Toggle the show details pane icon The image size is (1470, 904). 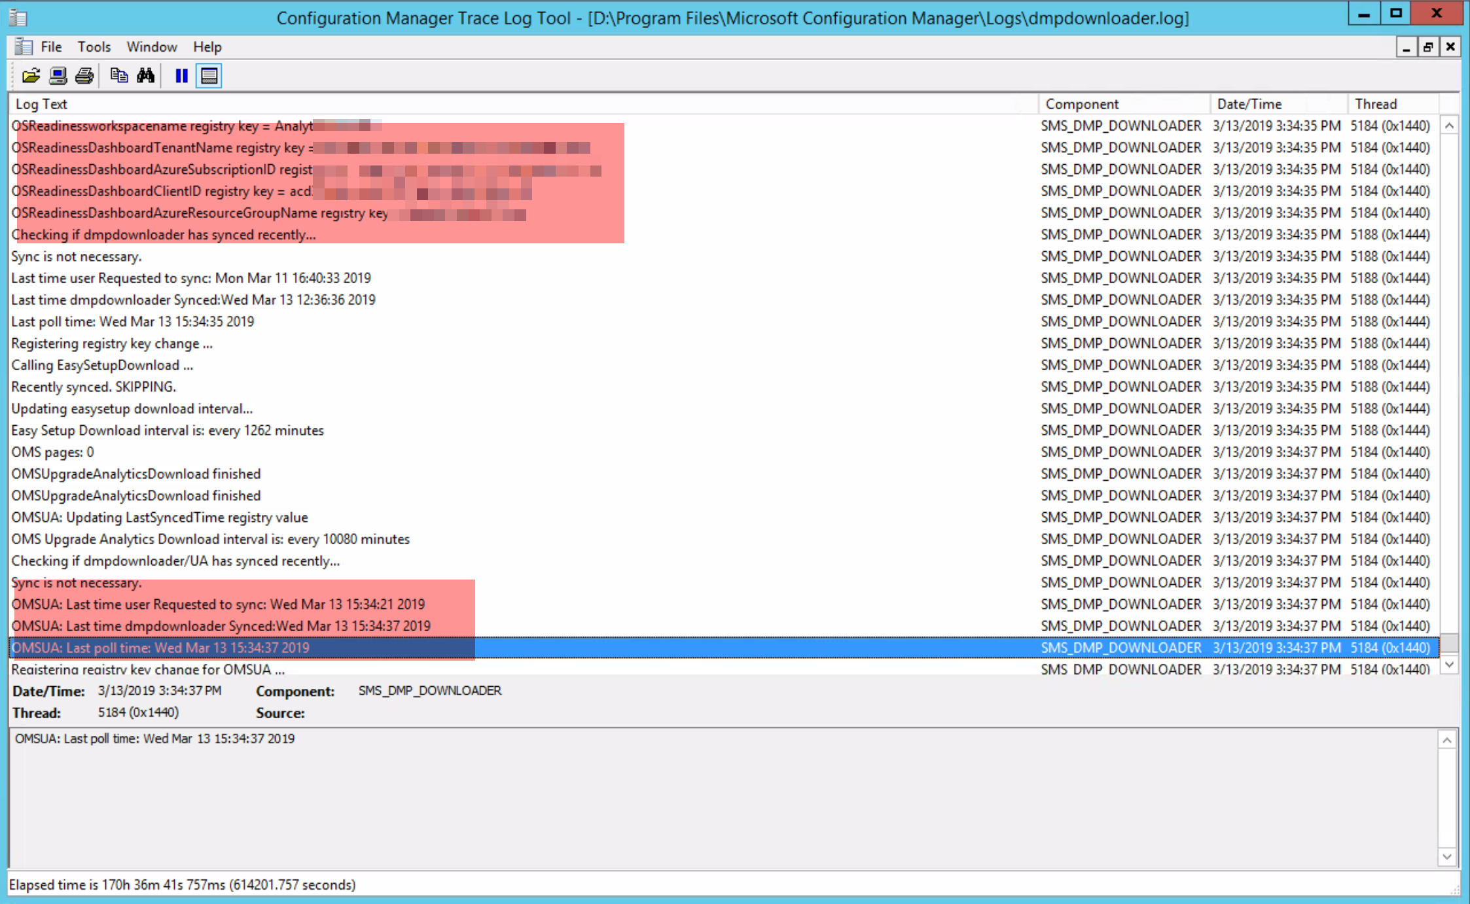pos(209,76)
